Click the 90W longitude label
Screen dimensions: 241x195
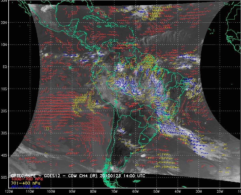tap(72, 192)
